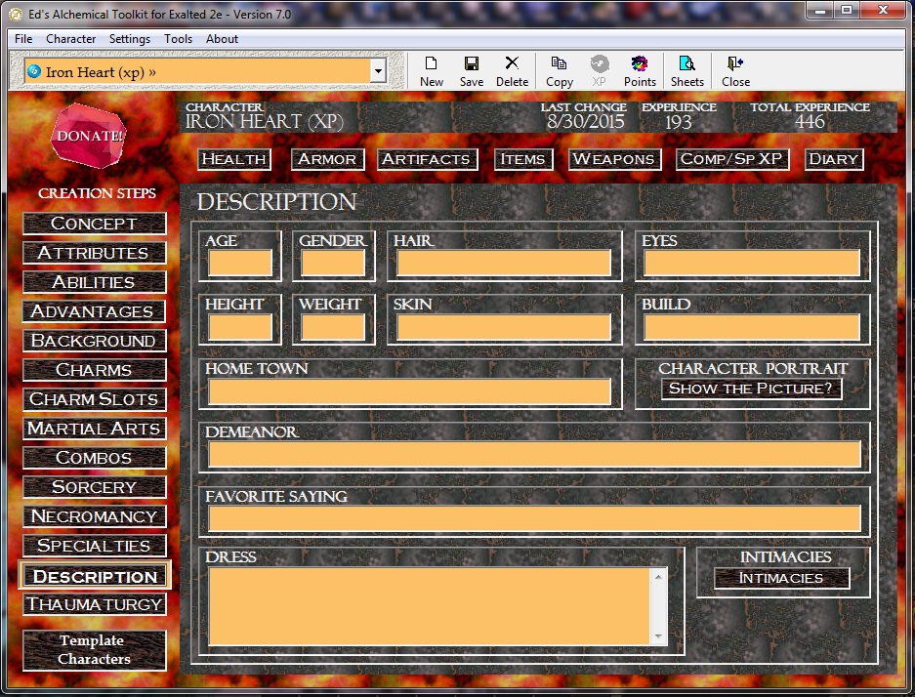Open the File menu
This screenshot has width=915, height=697.
click(x=23, y=38)
